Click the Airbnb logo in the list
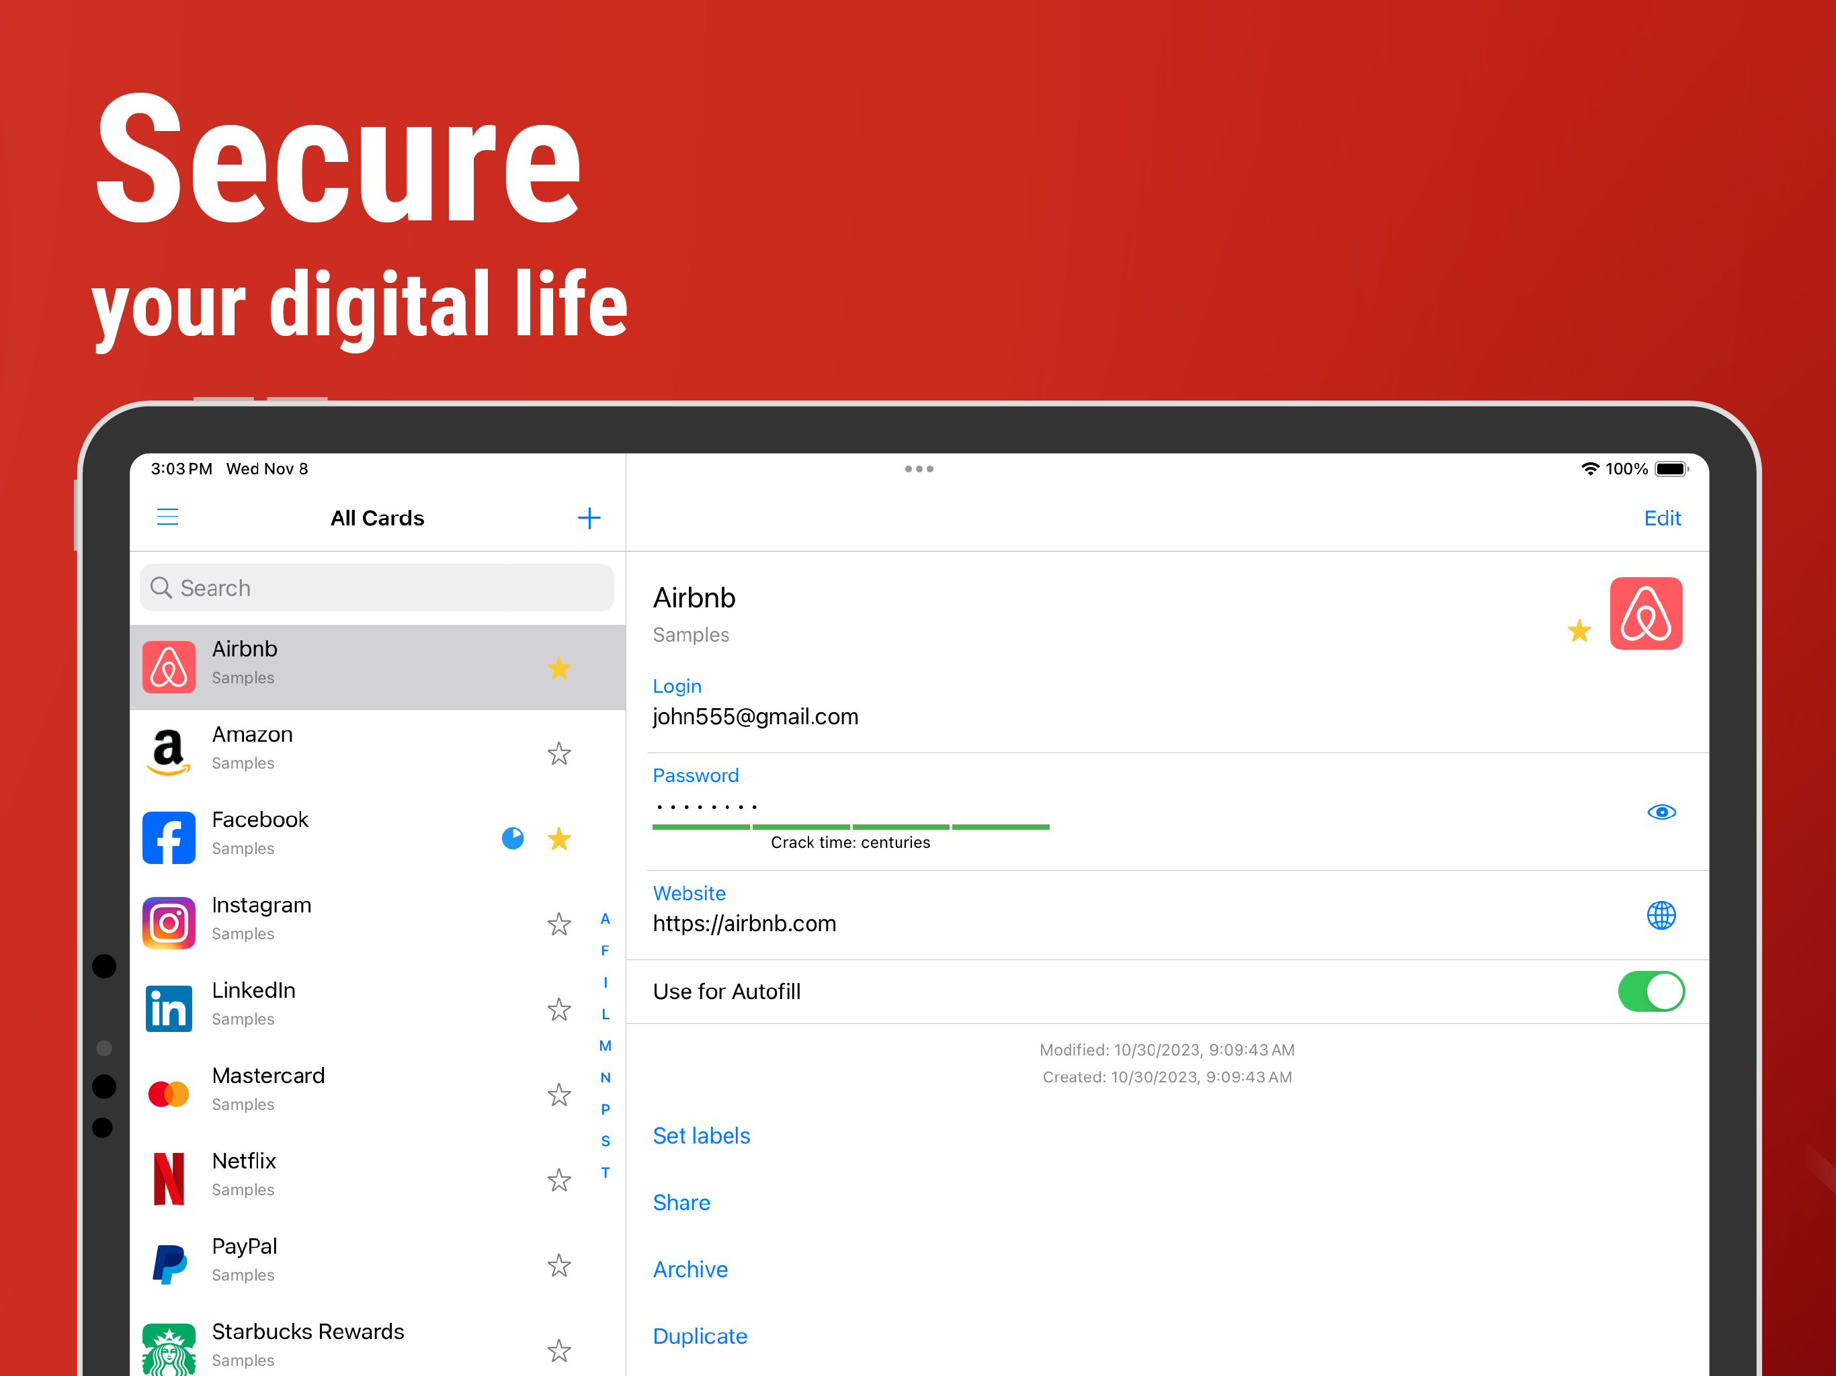Screen dimensions: 1836x1376 [x=169, y=666]
